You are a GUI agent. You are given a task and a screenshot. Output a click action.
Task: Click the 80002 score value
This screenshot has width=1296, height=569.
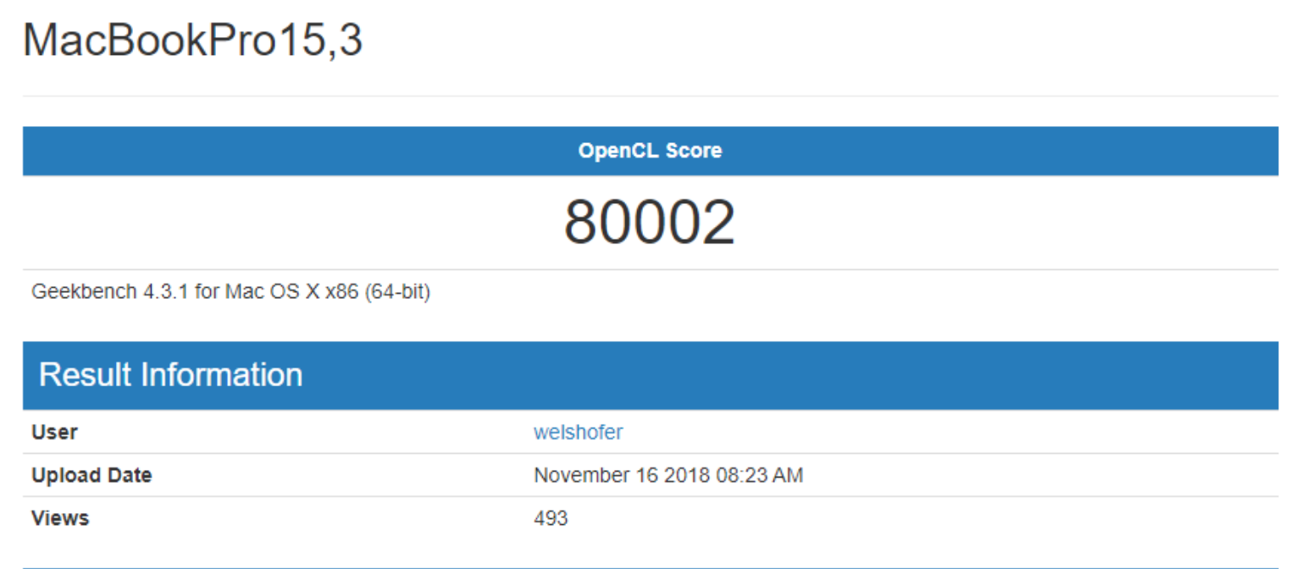click(650, 223)
